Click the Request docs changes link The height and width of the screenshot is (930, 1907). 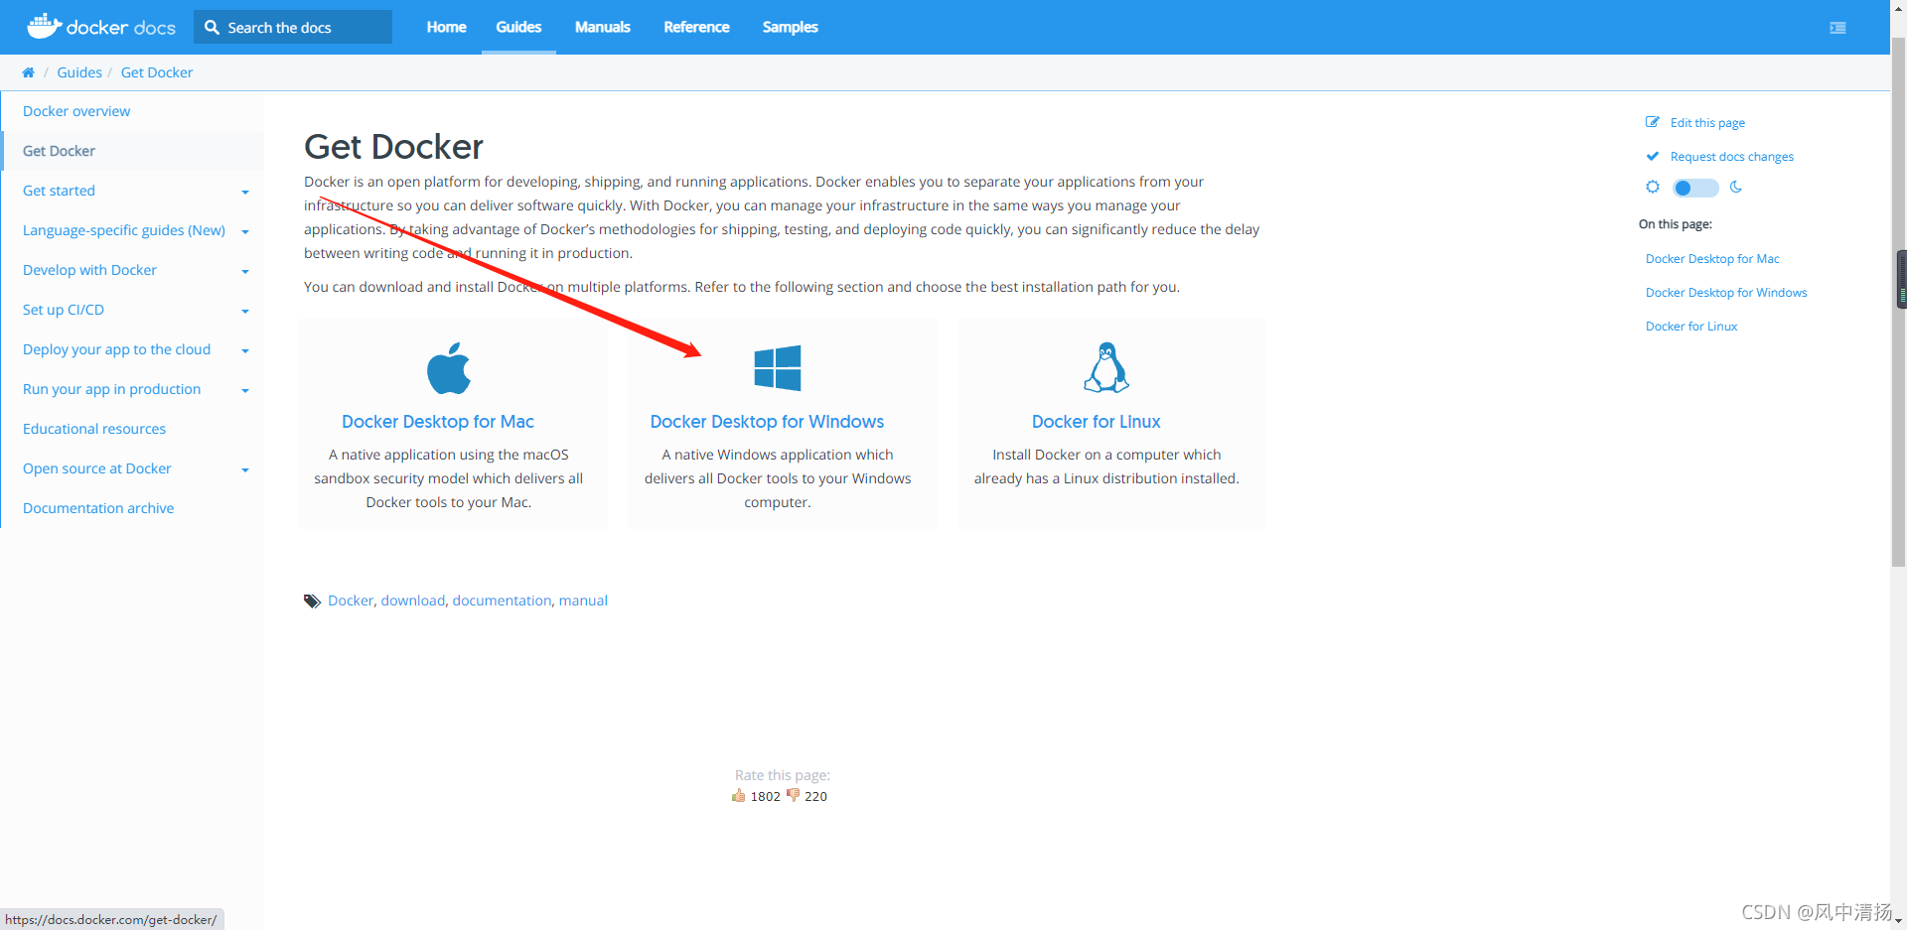[x=1731, y=157]
